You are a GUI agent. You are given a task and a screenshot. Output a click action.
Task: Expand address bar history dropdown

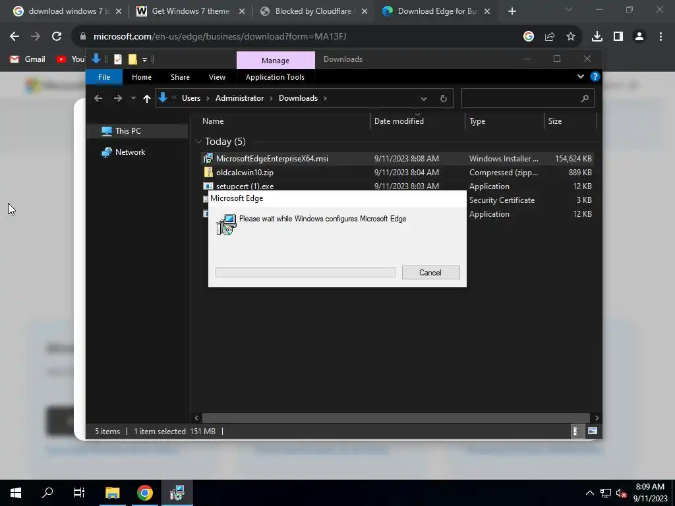424,99
